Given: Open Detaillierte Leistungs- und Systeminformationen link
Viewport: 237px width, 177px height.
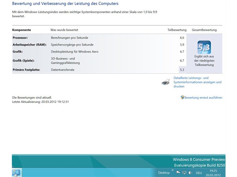Looking at the screenshot, I should coord(197,82).
